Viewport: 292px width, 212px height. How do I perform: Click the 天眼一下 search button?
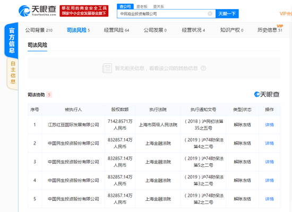227,14
